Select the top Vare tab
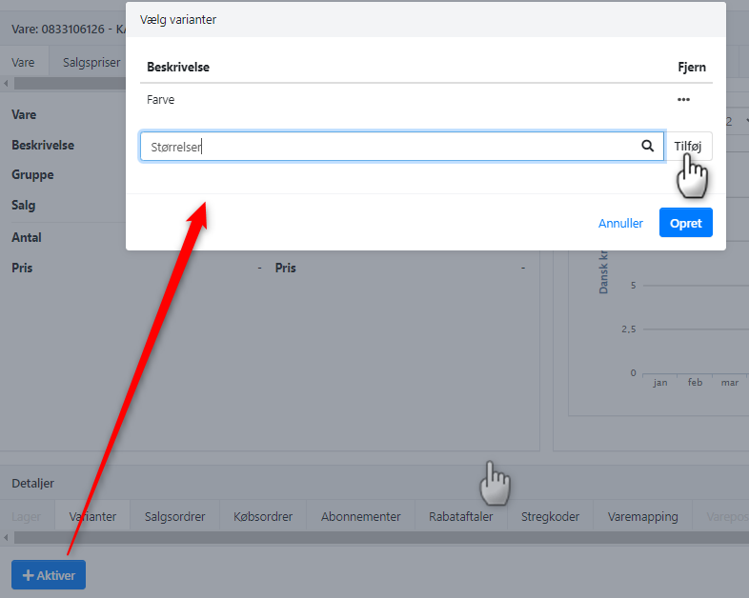749x598 pixels. 23,63
